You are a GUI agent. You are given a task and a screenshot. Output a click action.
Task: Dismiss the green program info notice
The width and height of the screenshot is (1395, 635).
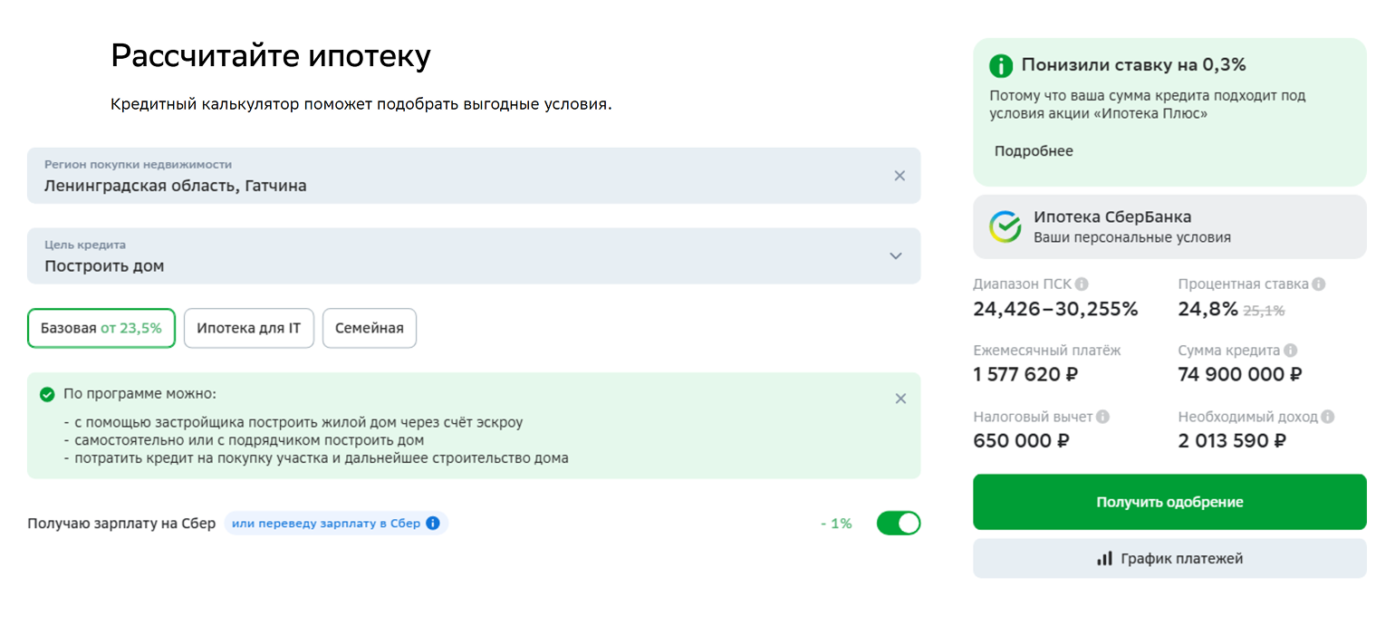pyautogui.click(x=900, y=399)
